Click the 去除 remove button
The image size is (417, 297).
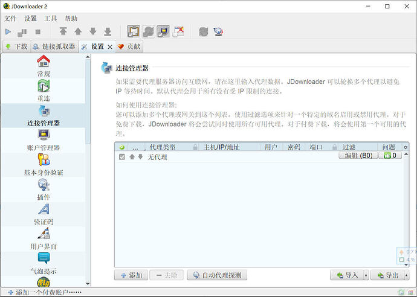tap(166, 275)
